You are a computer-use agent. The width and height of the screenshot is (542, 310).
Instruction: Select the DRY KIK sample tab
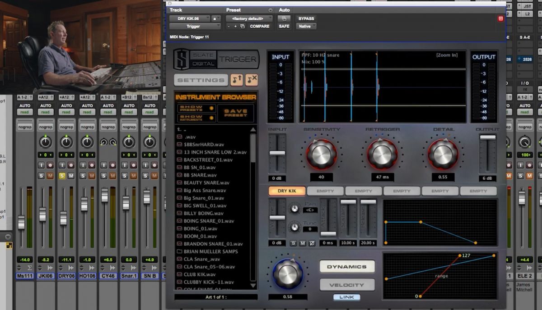point(287,191)
